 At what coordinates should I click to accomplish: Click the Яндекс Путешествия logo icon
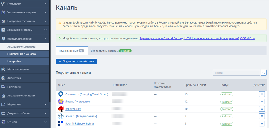(61, 102)
